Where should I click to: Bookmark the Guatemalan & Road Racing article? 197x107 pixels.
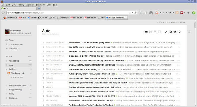43,69
